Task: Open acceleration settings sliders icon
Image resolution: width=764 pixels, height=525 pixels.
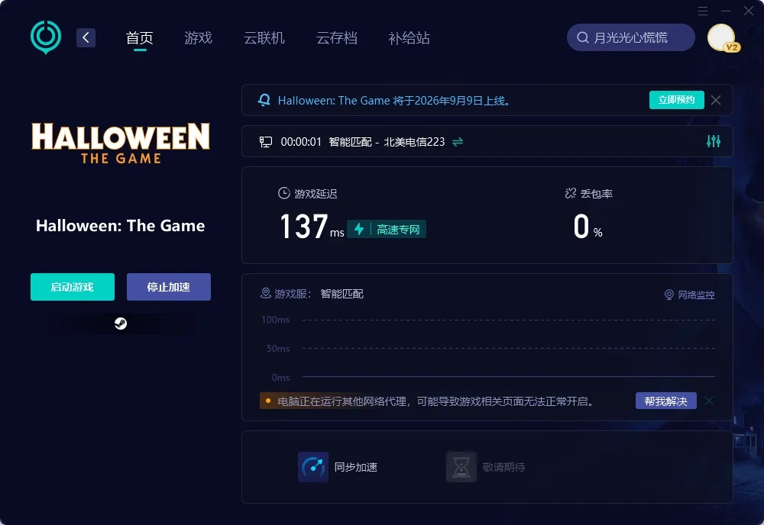Action: [714, 141]
